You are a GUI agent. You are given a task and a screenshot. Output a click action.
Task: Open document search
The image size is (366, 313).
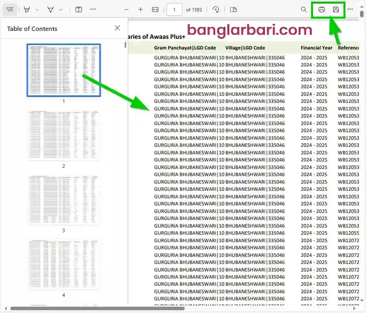[x=303, y=9]
